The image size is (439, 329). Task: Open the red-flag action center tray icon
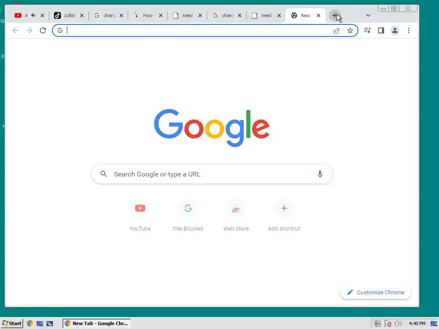coord(388,323)
